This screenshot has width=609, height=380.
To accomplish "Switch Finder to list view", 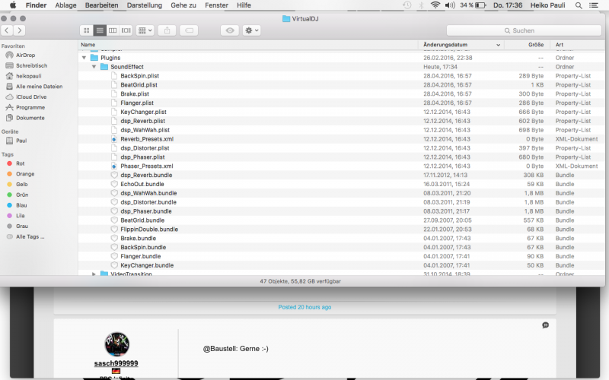I will (100, 30).
